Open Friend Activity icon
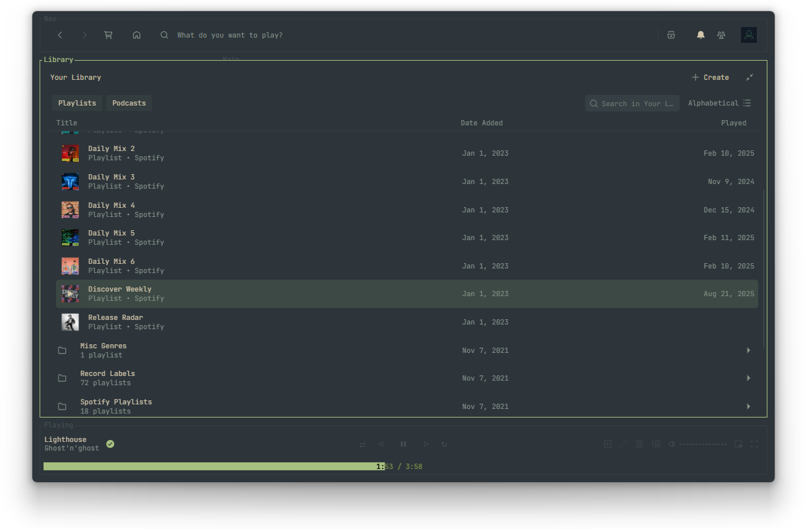This screenshot has width=807, height=529. [721, 35]
